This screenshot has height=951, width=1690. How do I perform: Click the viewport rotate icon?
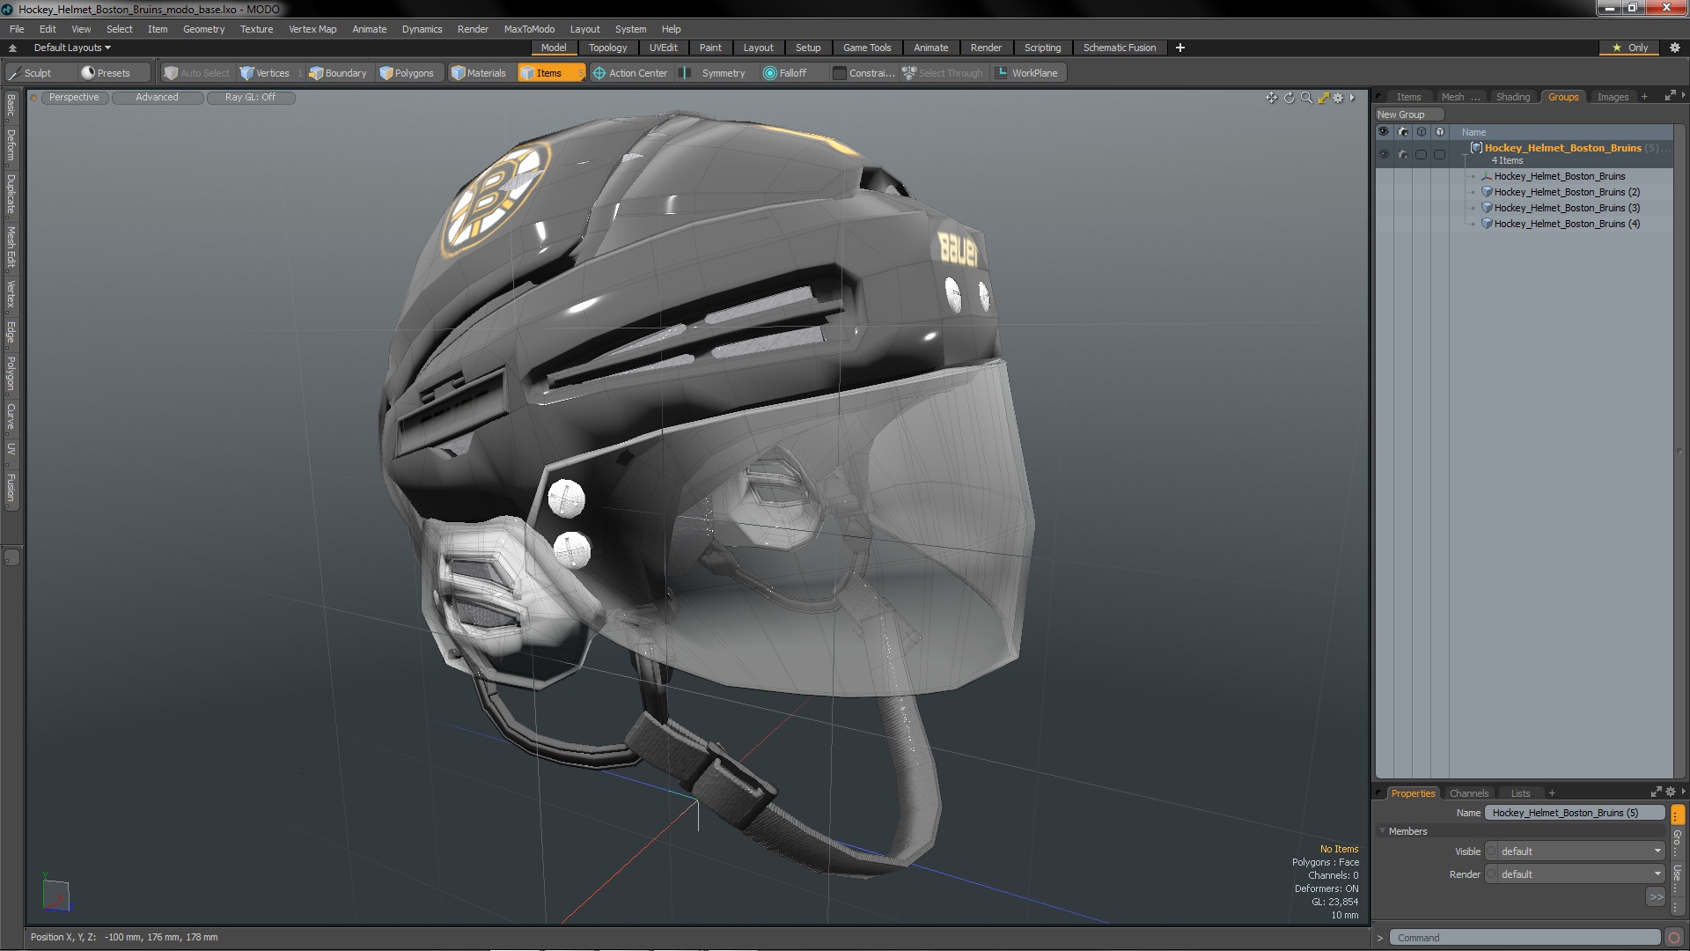click(1290, 98)
